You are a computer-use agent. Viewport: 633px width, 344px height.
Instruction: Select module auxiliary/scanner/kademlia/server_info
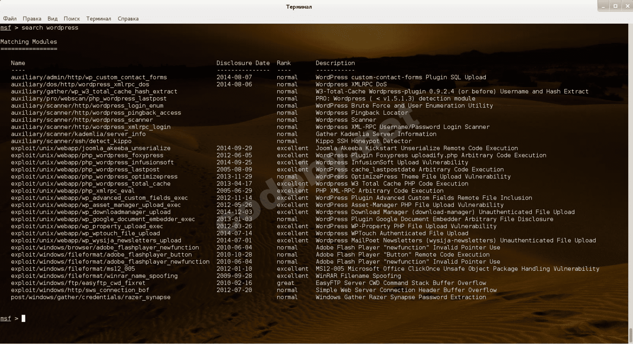coord(78,134)
